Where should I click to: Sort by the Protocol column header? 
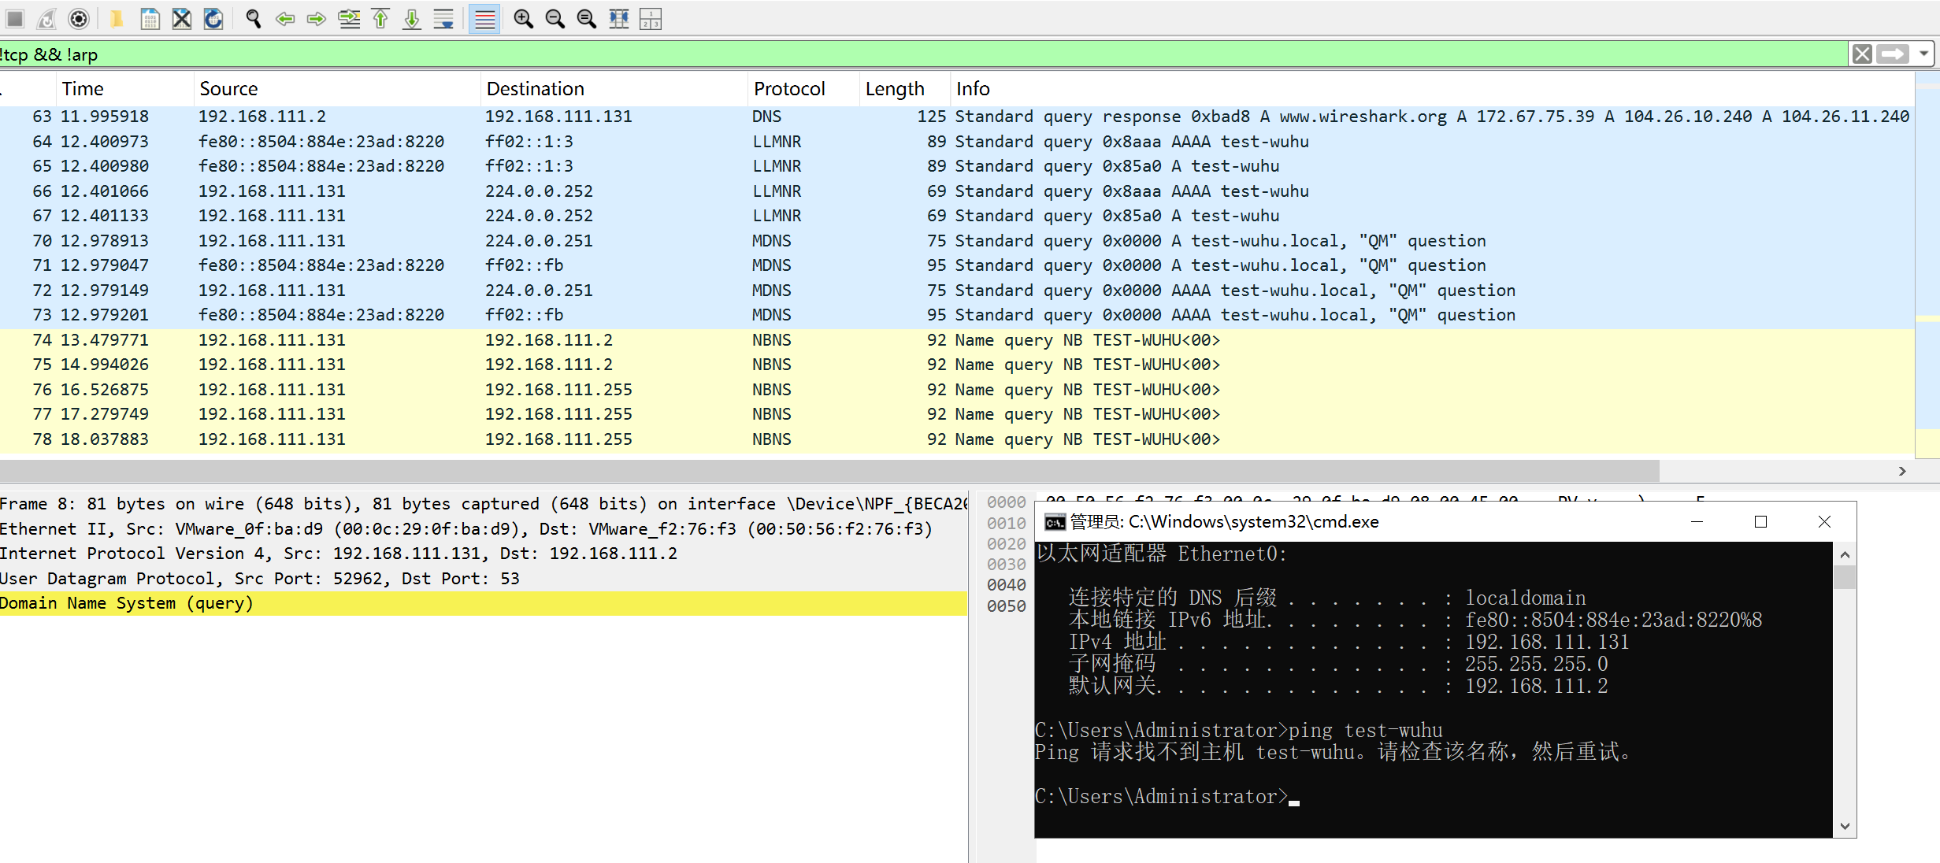[789, 89]
